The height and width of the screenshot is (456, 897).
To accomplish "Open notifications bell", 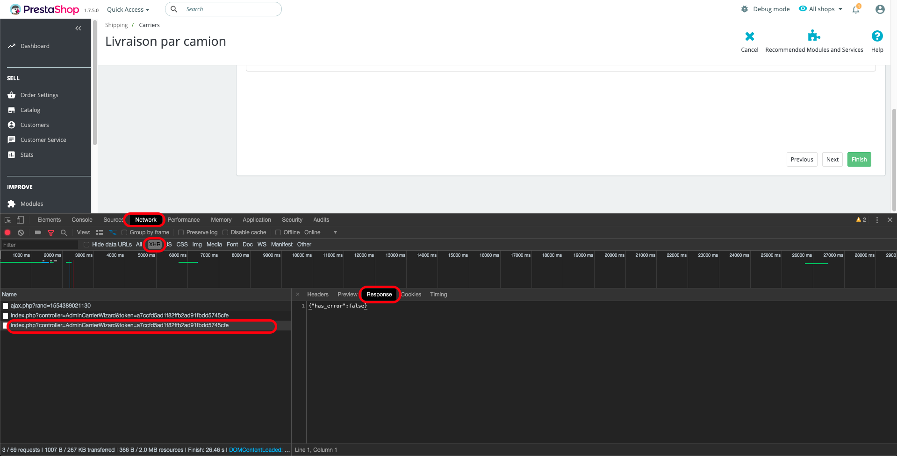I will click(856, 9).
